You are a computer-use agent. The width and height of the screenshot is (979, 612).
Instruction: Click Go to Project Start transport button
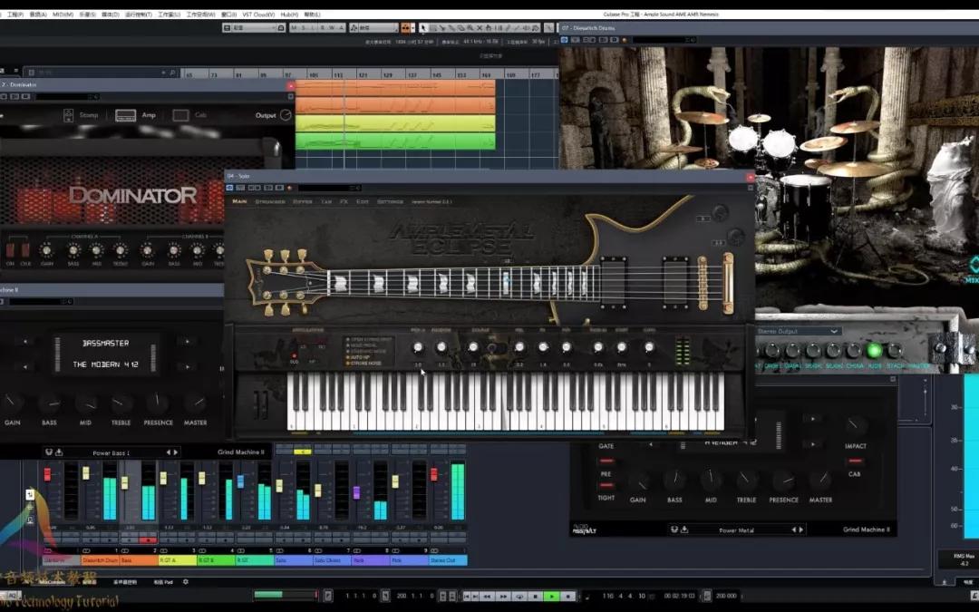click(x=467, y=597)
